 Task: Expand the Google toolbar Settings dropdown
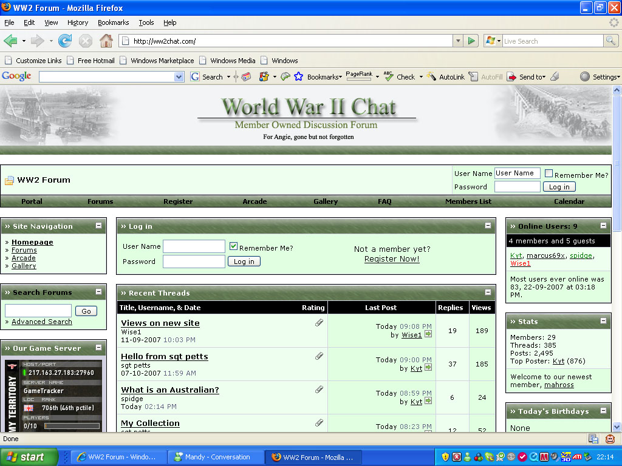click(x=600, y=77)
